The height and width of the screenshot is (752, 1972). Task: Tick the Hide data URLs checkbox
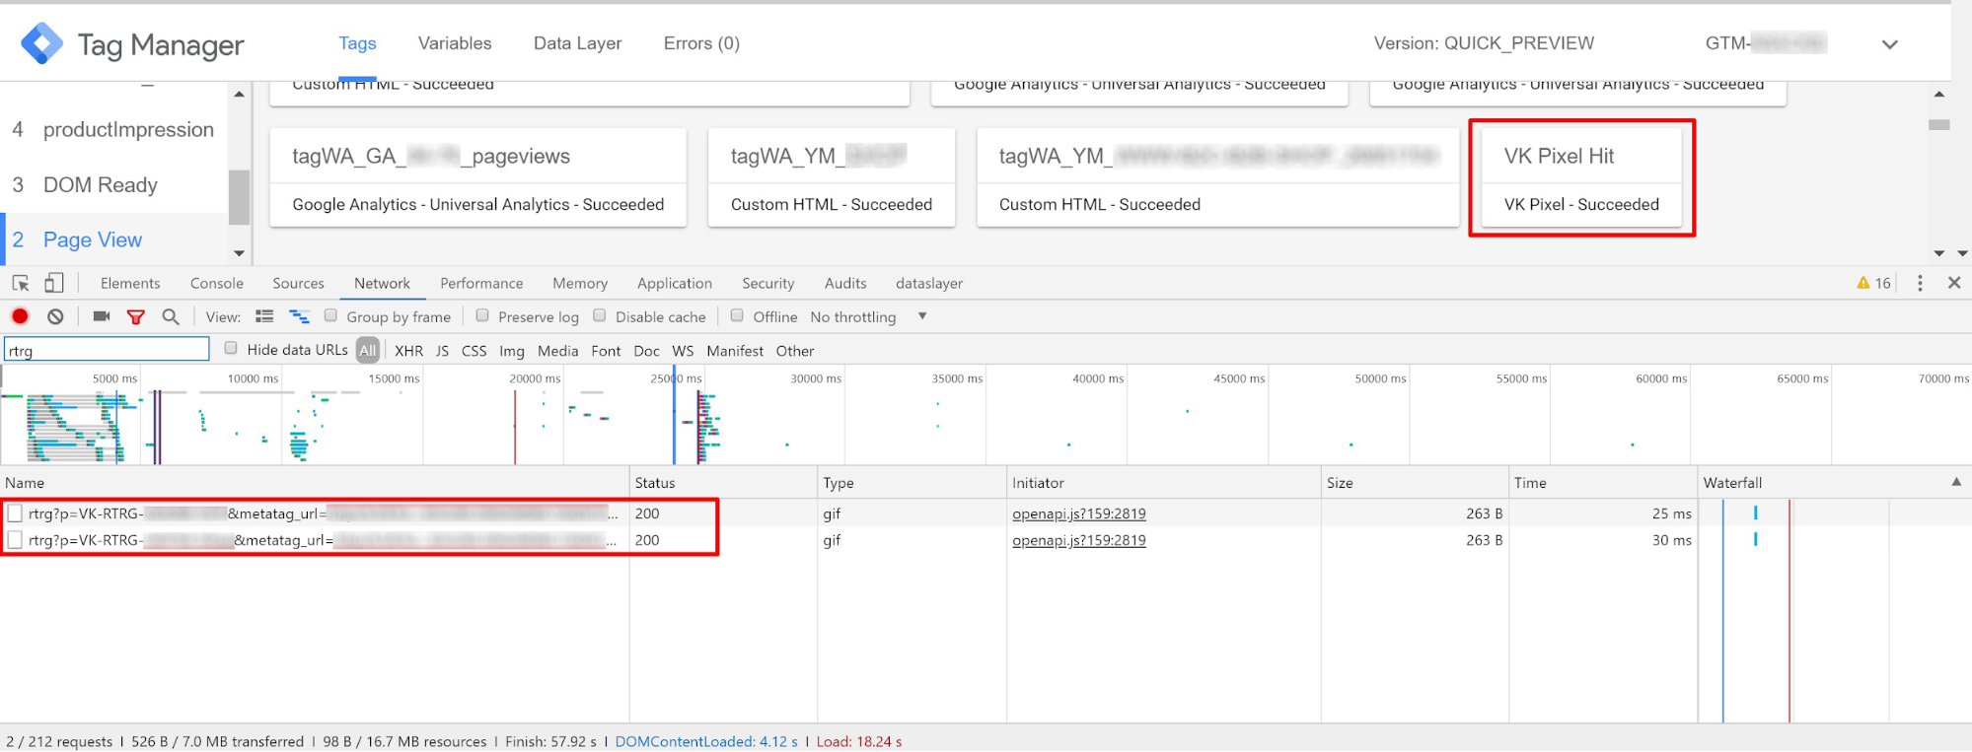coord(231,348)
